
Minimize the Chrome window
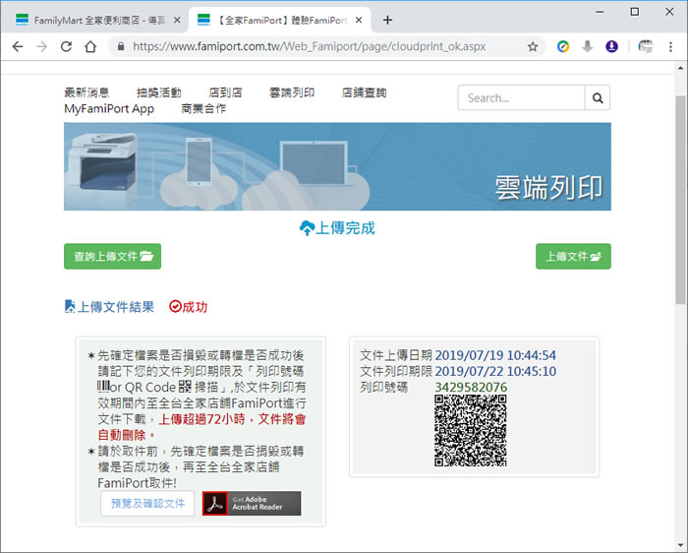600,12
